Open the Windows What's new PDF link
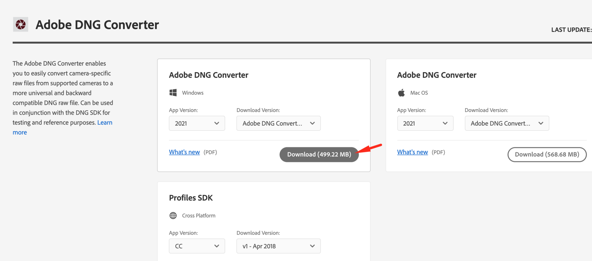This screenshot has width=592, height=261. click(184, 152)
